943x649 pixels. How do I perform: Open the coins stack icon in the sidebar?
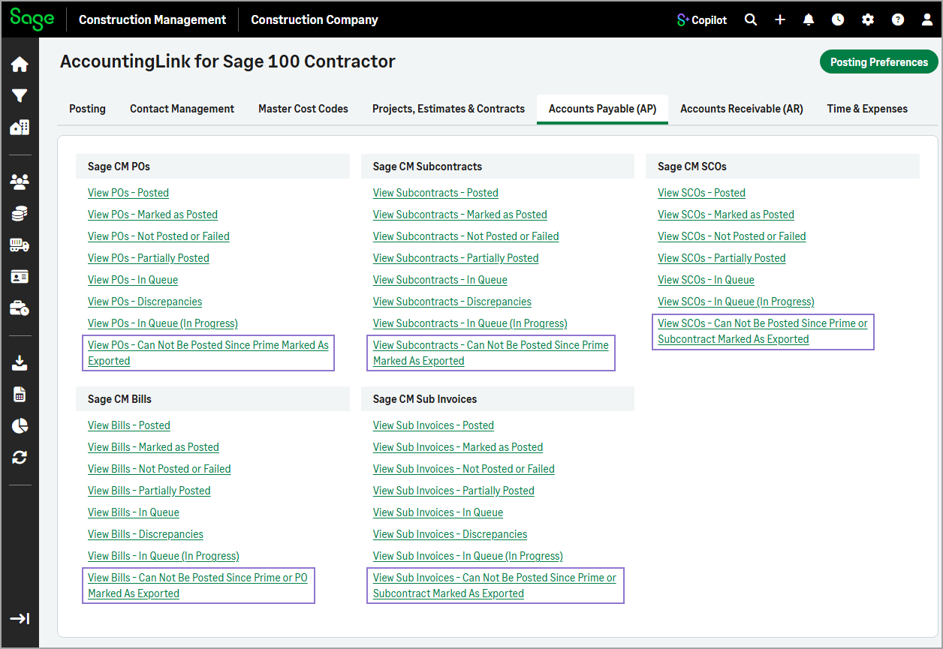20,214
